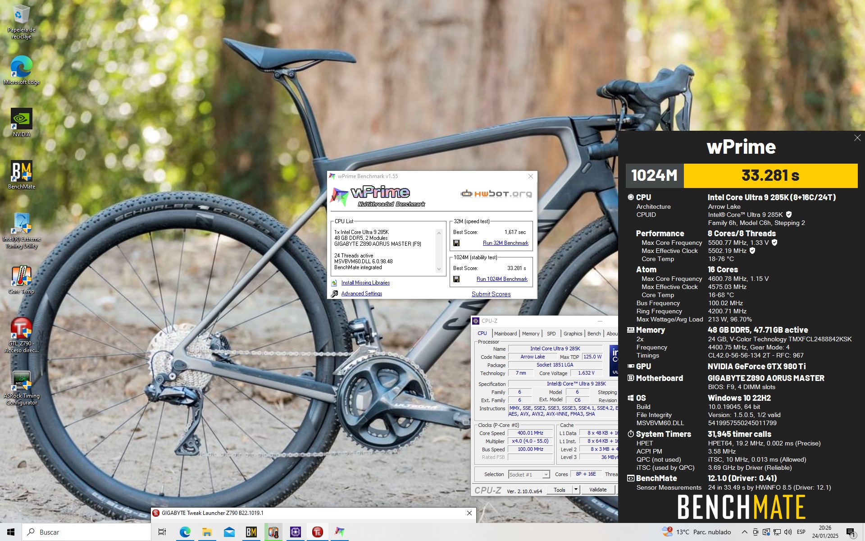
Task: Click the '24 Threads active' line in wPrime
Action: pos(354,256)
